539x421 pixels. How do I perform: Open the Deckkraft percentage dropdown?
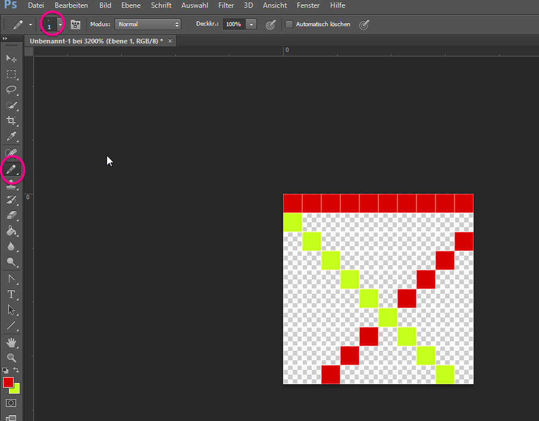[251, 24]
